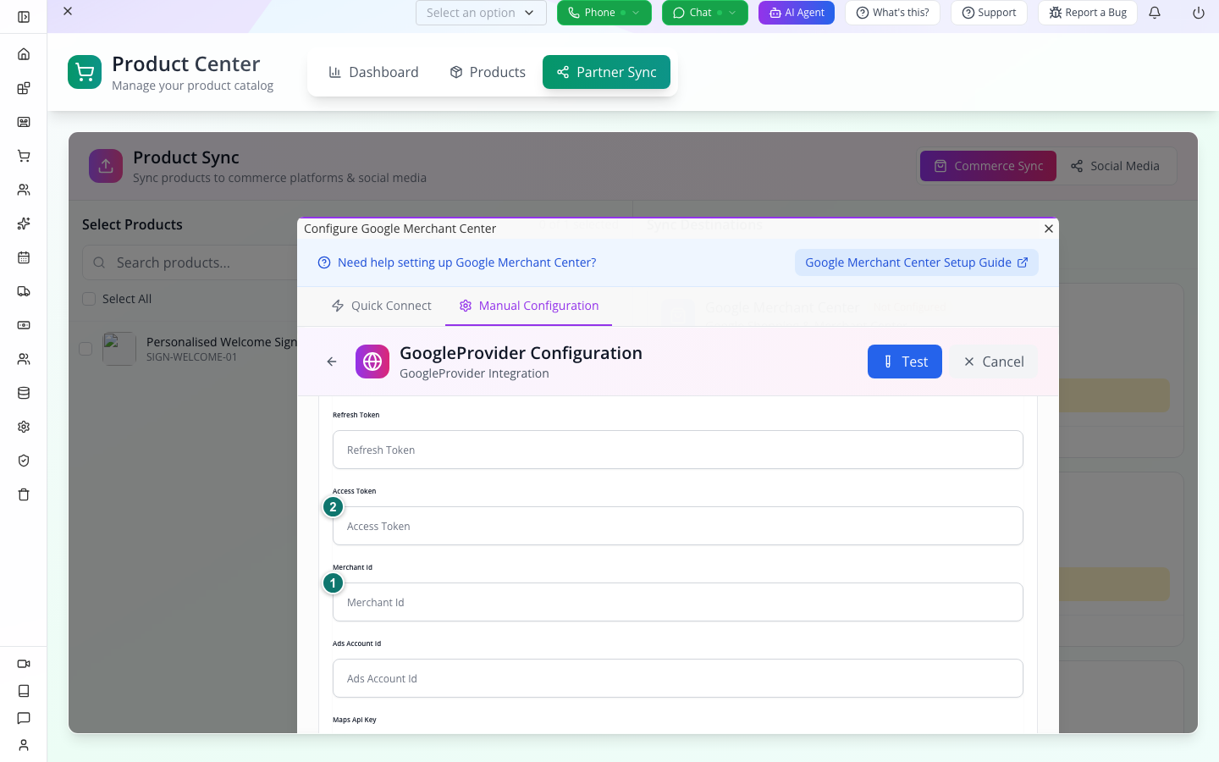Open the home icon in sidebar
Image resolution: width=1219 pixels, height=762 pixels.
(x=24, y=54)
